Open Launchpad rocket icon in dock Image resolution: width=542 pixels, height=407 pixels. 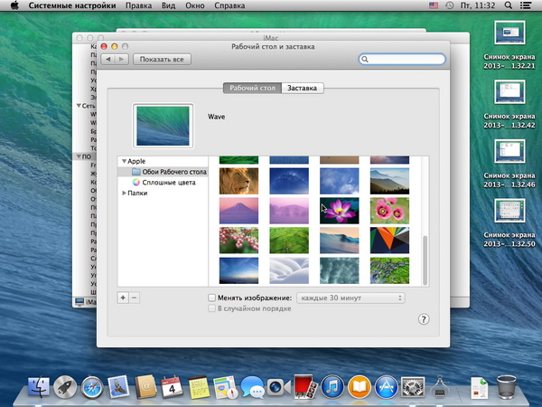(x=64, y=388)
